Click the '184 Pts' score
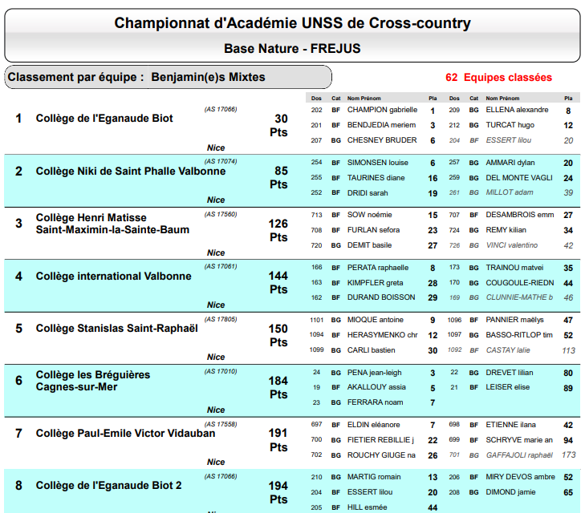This screenshot has height=513, width=585. 278,388
